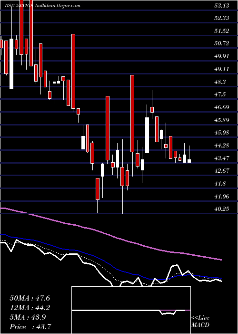Click the <<Live MACD label
Screen dimensions: 238x334
(x=200, y=322)
